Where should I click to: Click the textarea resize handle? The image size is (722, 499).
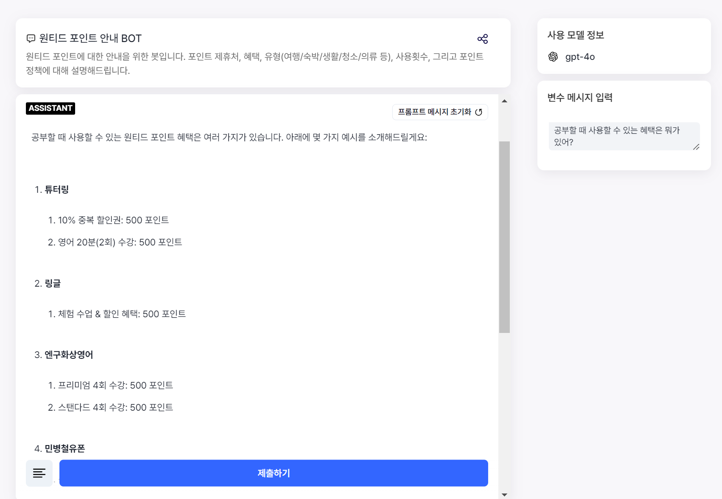(696, 147)
